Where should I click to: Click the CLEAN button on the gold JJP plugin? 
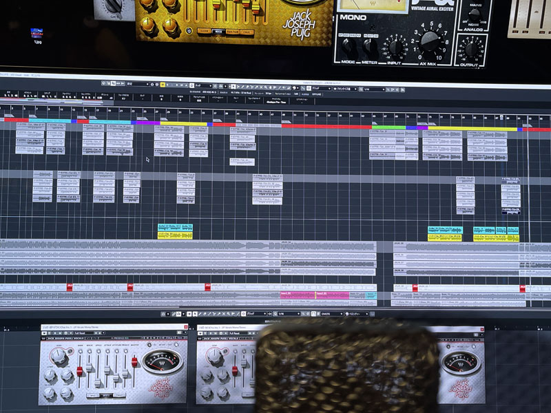(x=204, y=31)
